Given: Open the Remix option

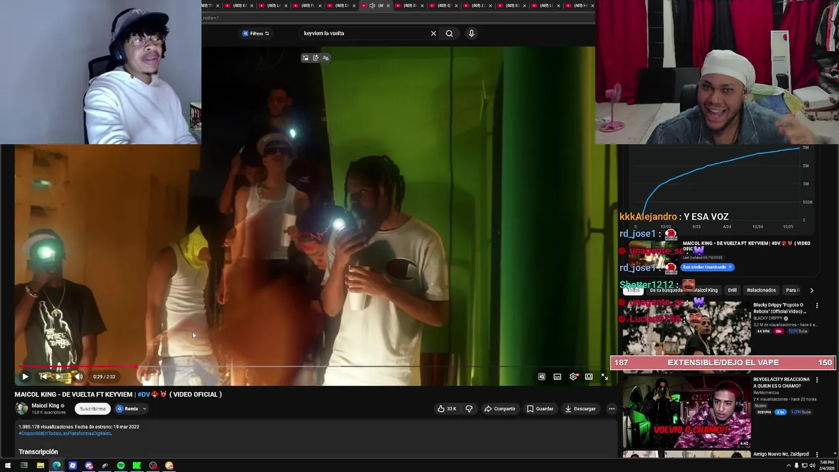Looking at the screenshot, I should (x=127, y=408).
